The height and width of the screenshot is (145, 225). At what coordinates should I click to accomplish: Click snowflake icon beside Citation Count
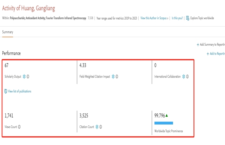[97, 127]
